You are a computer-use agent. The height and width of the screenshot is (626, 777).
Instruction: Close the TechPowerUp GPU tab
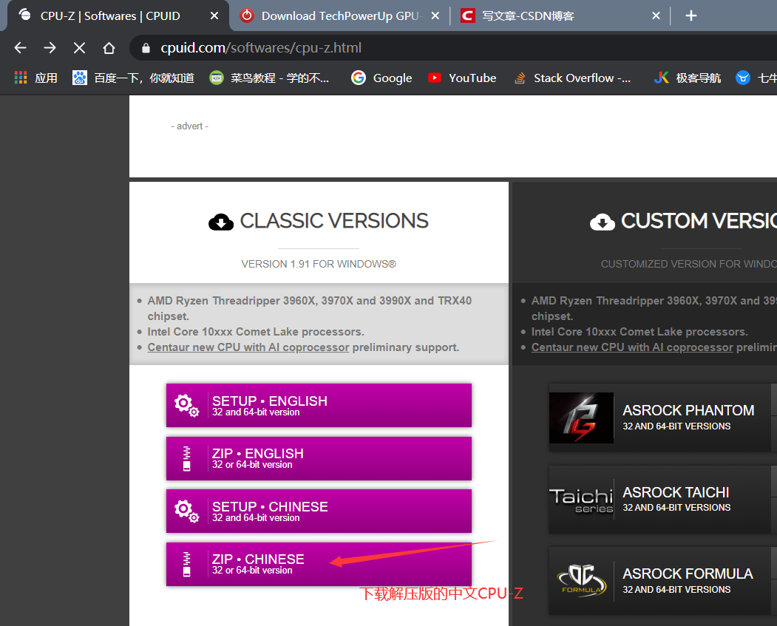click(x=435, y=16)
